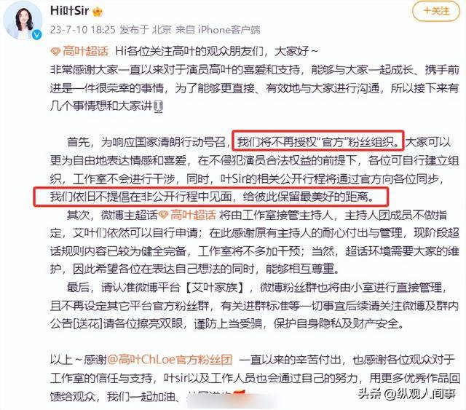Click the red-boxed sentence 我们将不再授权官方粉丝组织
This screenshot has height=410, width=466.
317,141
